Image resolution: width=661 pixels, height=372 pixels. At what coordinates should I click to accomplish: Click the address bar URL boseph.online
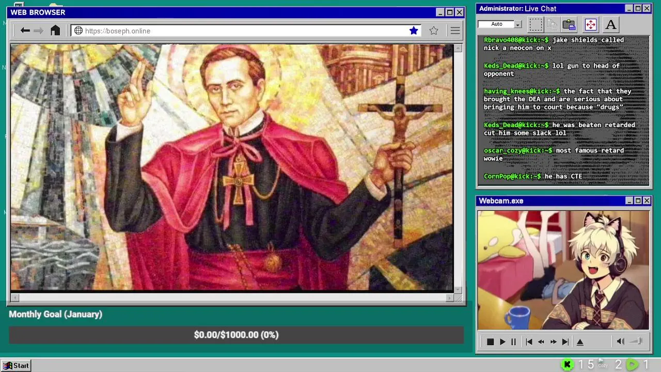(118, 31)
